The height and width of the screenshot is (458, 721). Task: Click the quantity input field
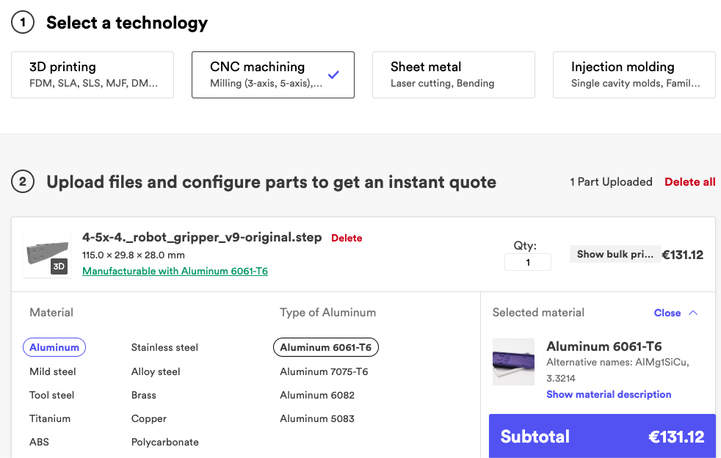[x=528, y=262]
